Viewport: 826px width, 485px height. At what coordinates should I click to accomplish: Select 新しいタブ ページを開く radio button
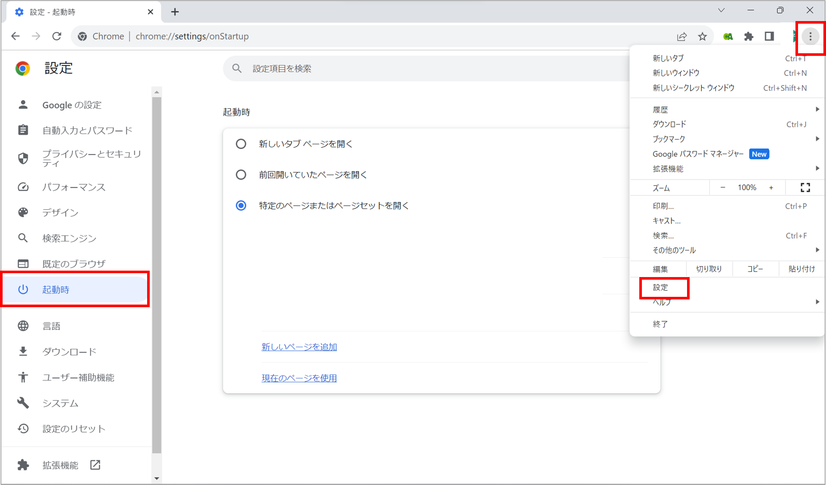pyautogui.click(x=241, y=144)
